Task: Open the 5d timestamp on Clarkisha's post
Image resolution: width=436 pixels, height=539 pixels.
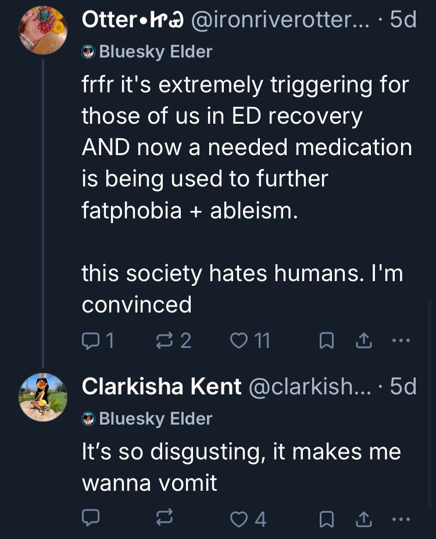Action: point(403,387)
